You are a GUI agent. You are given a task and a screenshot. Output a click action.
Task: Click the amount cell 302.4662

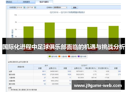[55, 78]
